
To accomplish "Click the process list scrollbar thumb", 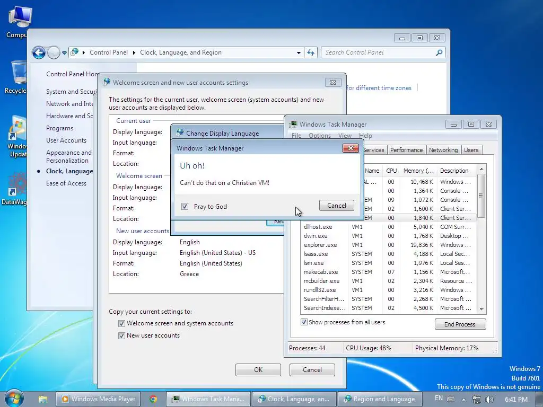I will click(x=481, y=196).
